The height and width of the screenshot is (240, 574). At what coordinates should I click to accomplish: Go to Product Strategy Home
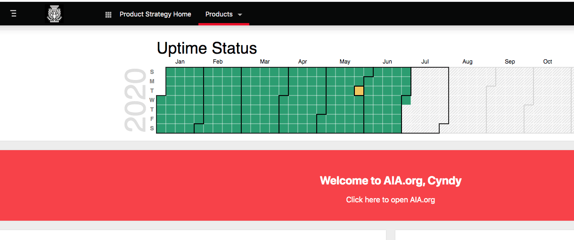[156, 14]
